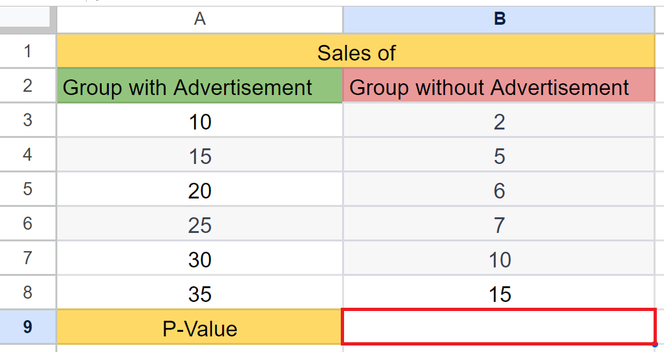Select row 2 header

coord(28,85)
